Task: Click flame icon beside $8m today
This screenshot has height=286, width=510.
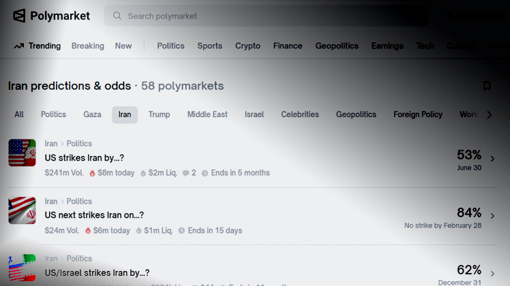Action: click(92, 173)
